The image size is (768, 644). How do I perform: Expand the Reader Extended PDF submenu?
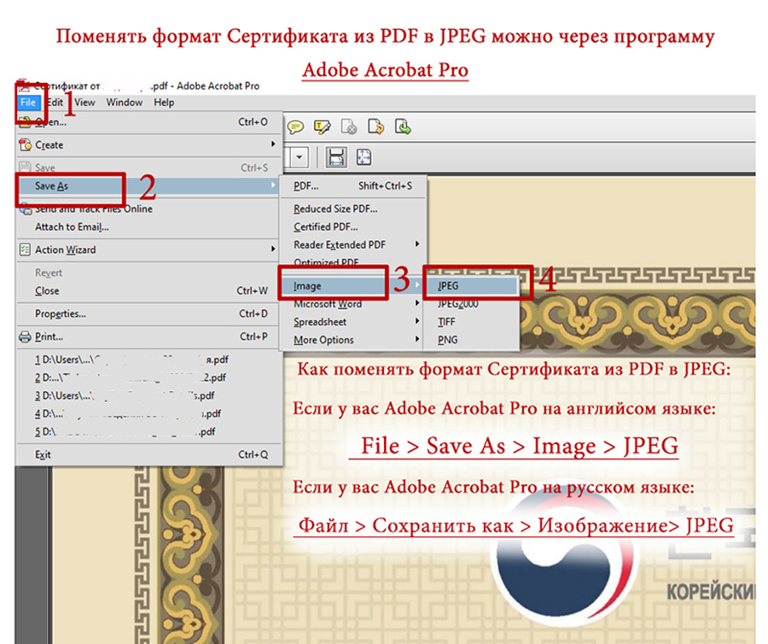click(x=417, y=245)
